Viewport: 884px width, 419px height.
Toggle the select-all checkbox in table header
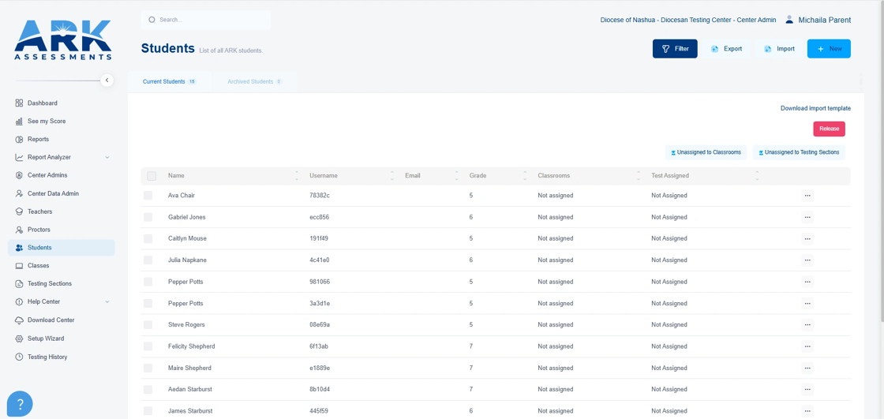coord(152,176)
